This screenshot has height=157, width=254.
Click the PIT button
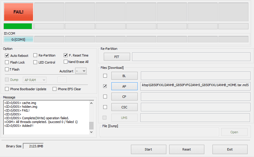(x=117, y=57)
